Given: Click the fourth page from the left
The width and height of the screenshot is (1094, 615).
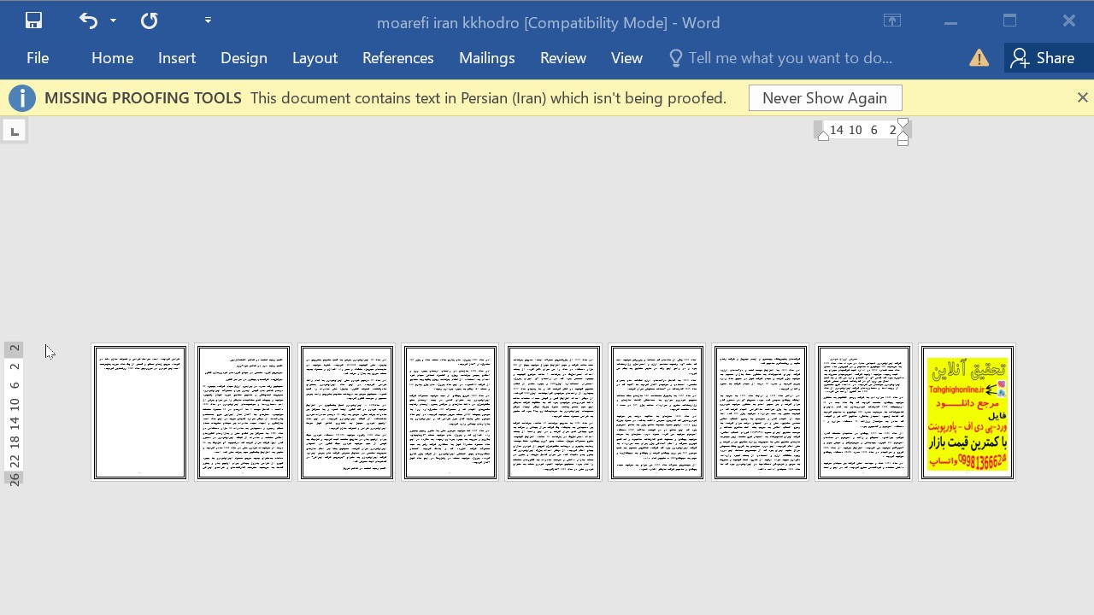Looking at the screenshot, I should (x=450, y=413).
